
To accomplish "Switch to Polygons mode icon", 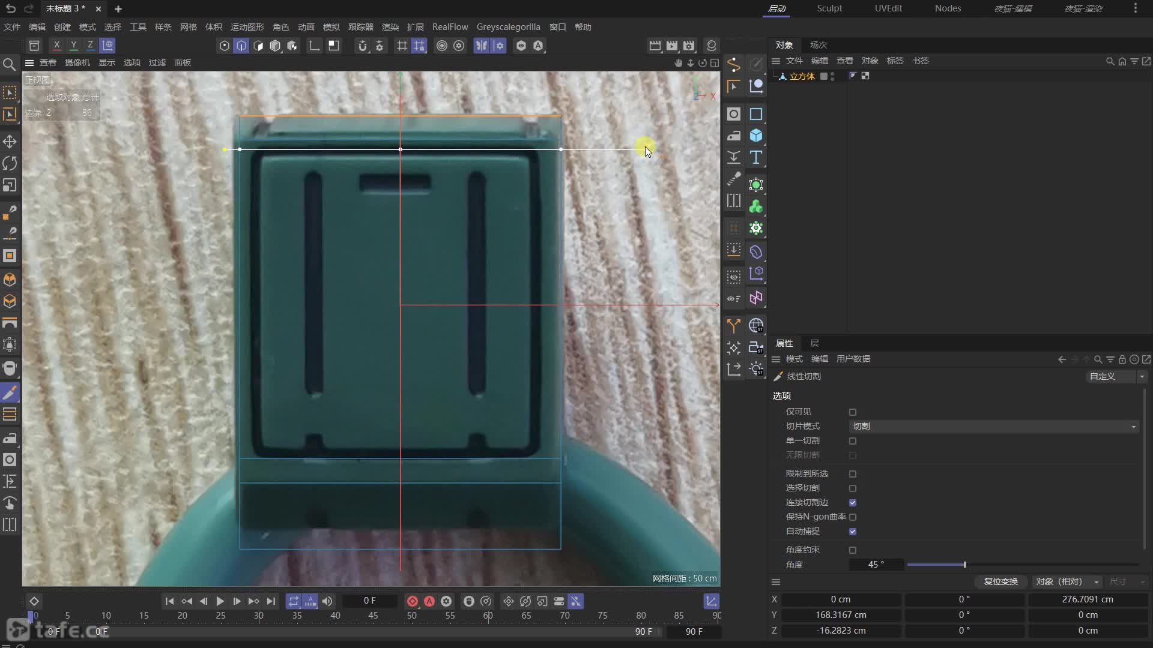I will (258, 46).
